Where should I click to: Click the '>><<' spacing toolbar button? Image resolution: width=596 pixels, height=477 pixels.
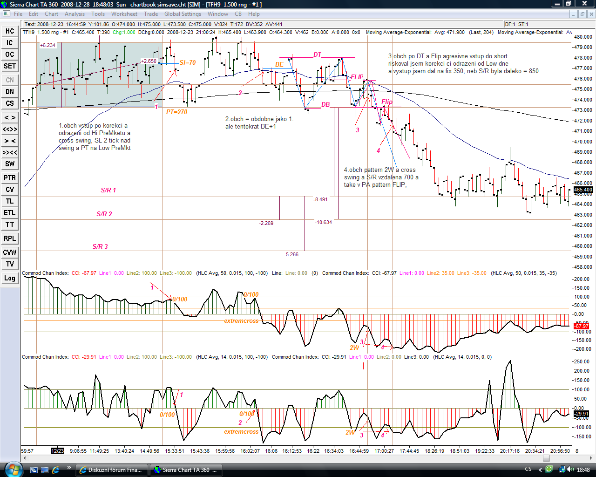coord(10,152)
